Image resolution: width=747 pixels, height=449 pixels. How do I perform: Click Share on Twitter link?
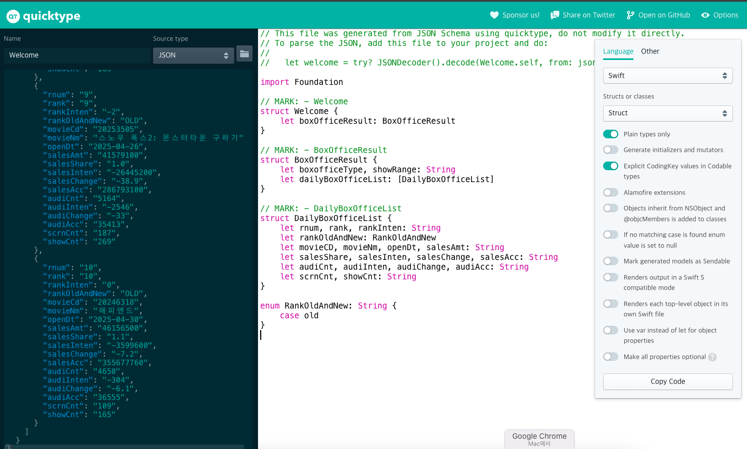[583, 15]
